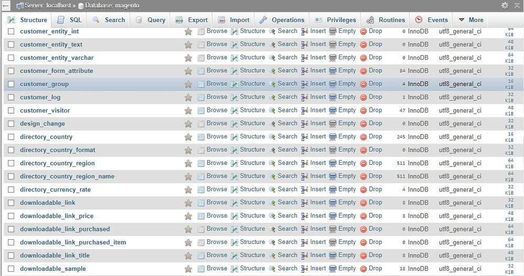The height and width of the screenshot is (276, 524).
Task: Click Empty icon for customer_visitor row
Action: pos(333,111)
